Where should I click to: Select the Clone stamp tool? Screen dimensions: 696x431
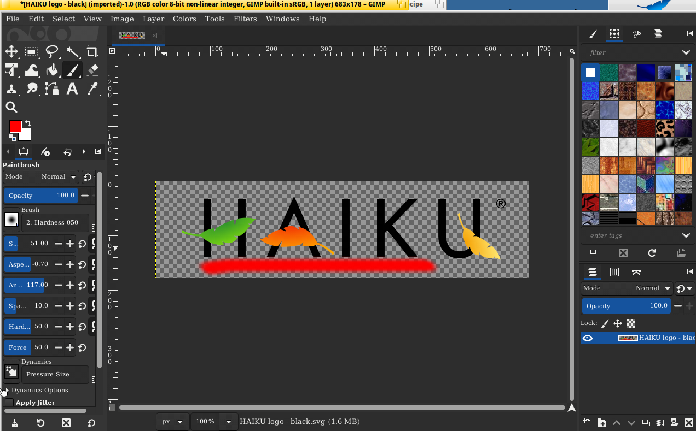(11, 88)
